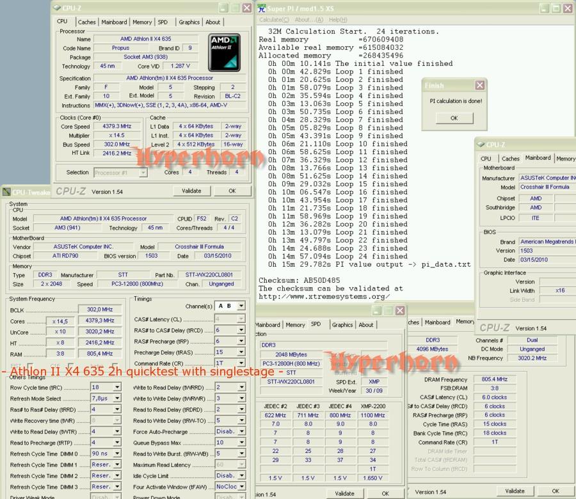Screen dimensions: 576x499
Task: Open Command Rate (CR) dropdown
Action: 241,363
